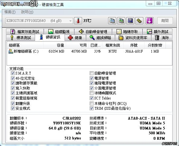Toggle the 電源管理 checkbox
This screenshot has width=179, height=146.
(x=91, y=78)
